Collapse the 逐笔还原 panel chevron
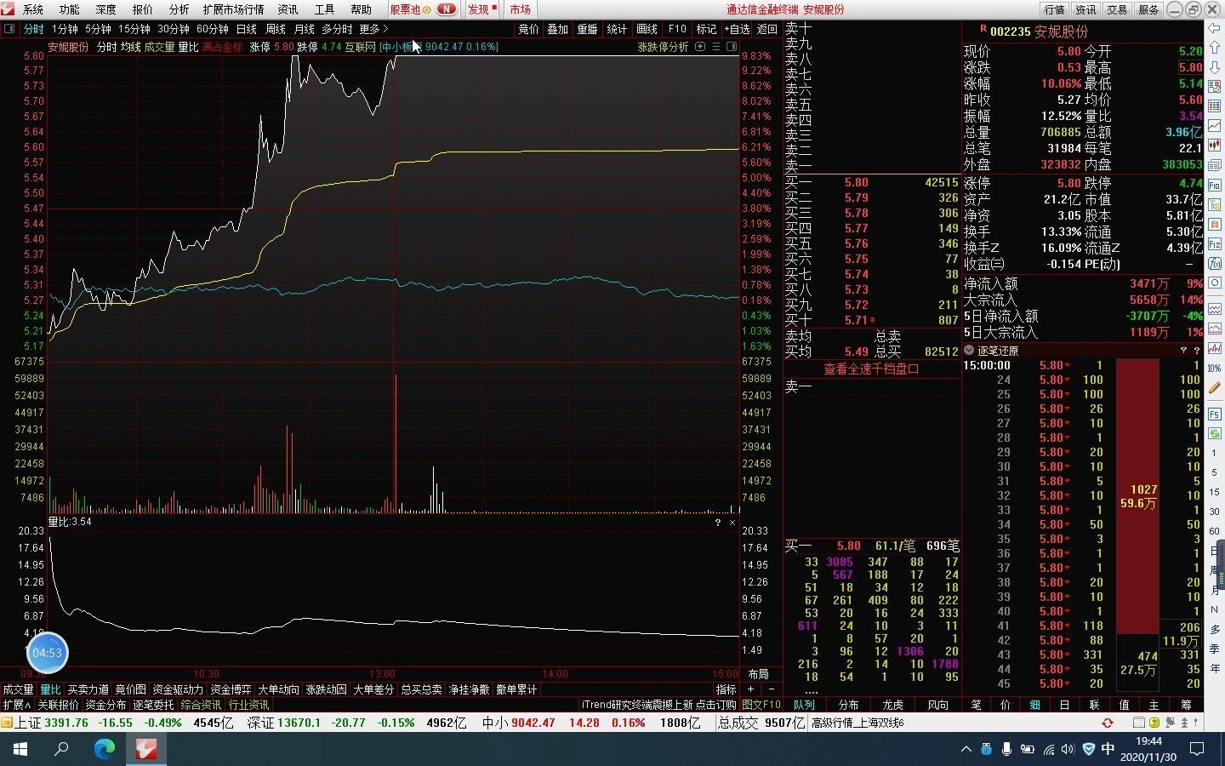The height and width of the screenshot is (766, 1225). (x=969, y=350)
